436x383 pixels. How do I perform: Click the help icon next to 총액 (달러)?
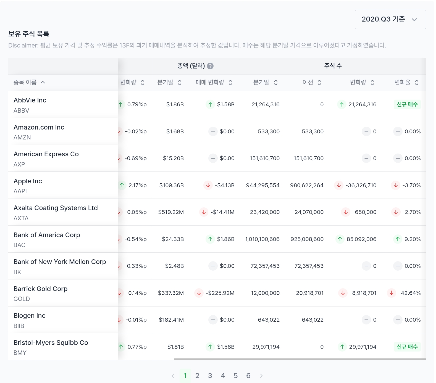coord(210,66)
